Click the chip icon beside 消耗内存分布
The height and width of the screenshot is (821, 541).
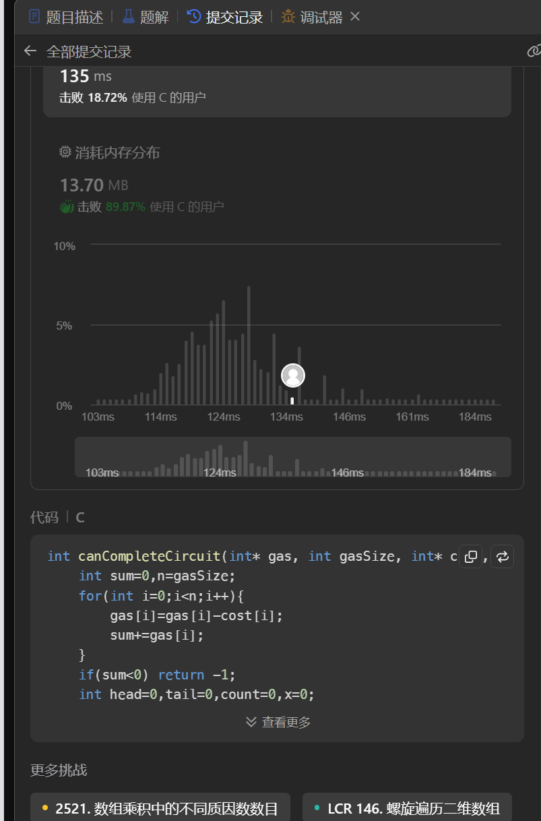(x=65, y=152)
